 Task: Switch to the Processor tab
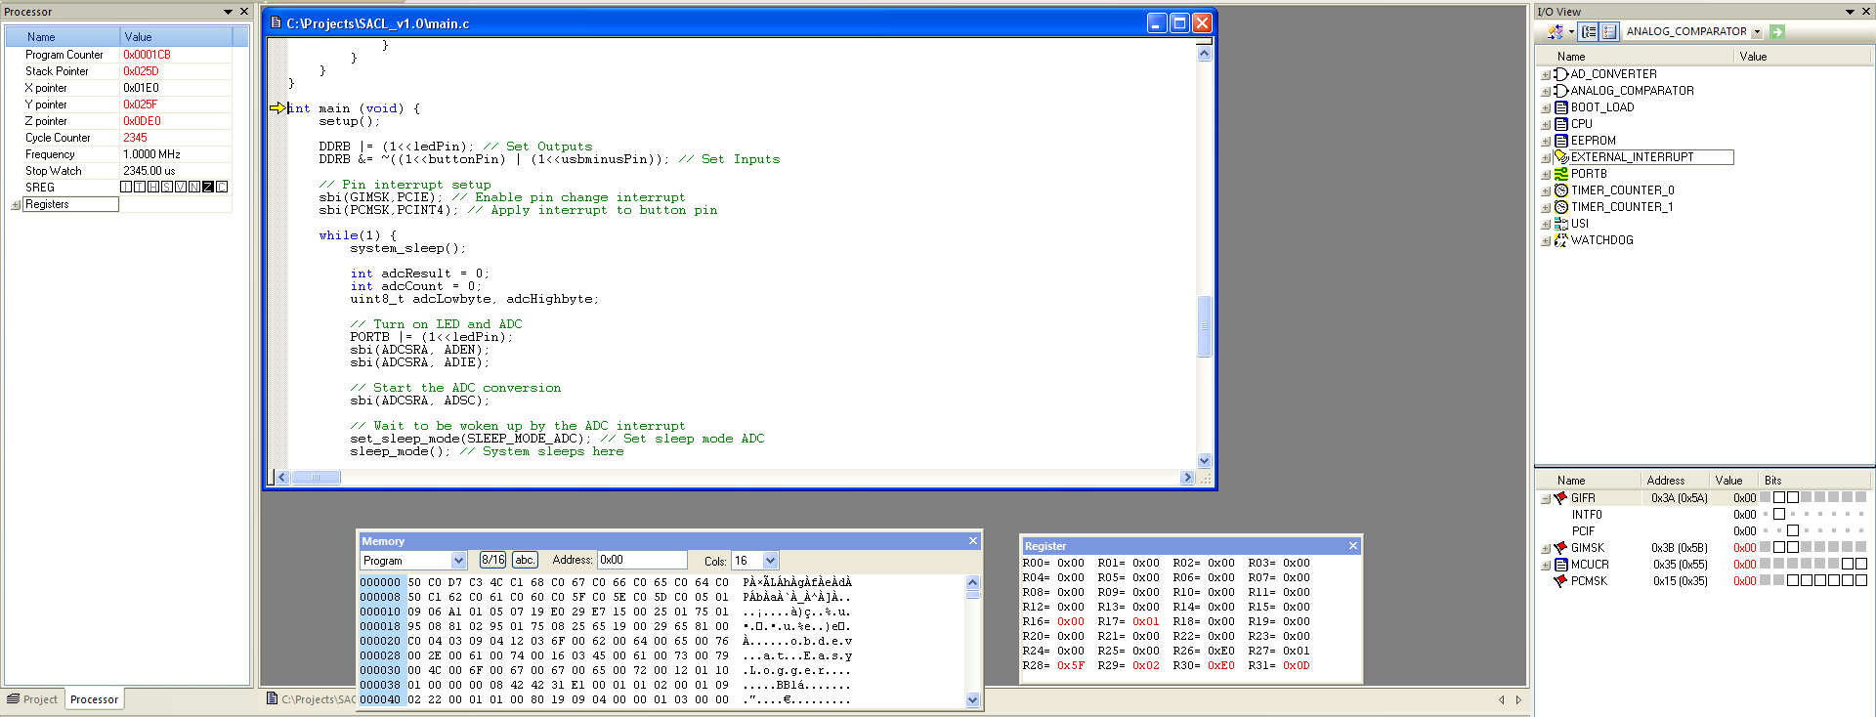click(x=94, y=699)
